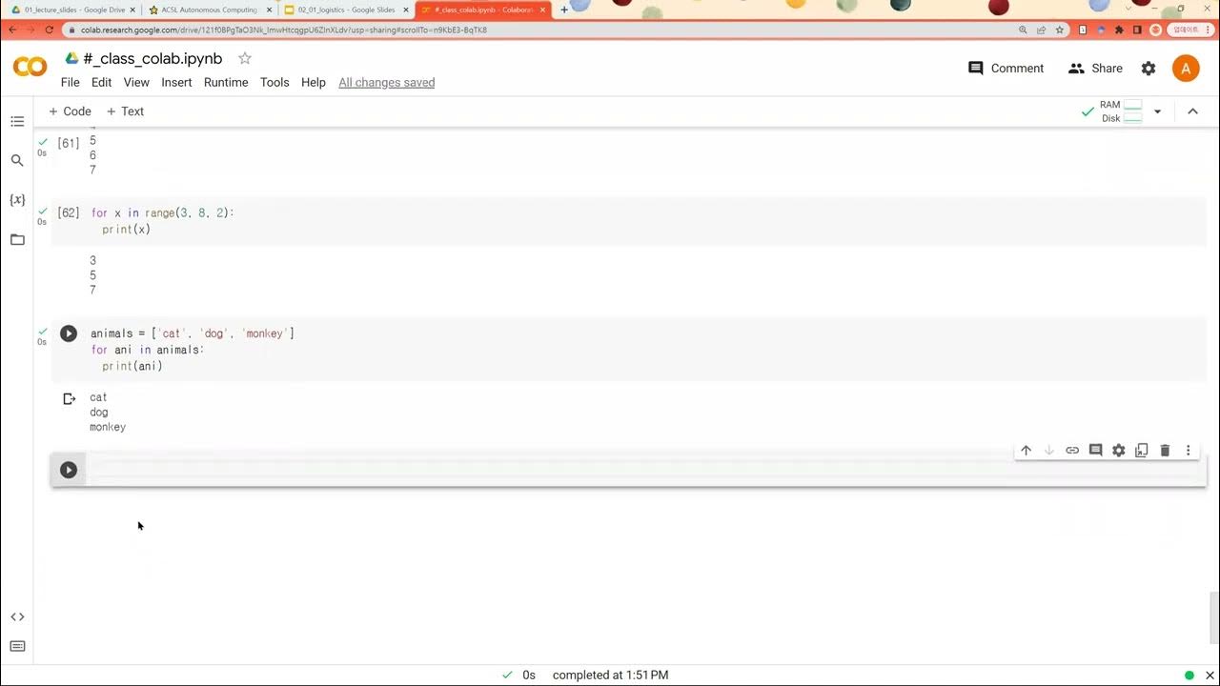Screen dimensions: 1220x686
Task: Move selected cell up
Action: tap(1026, 451)
